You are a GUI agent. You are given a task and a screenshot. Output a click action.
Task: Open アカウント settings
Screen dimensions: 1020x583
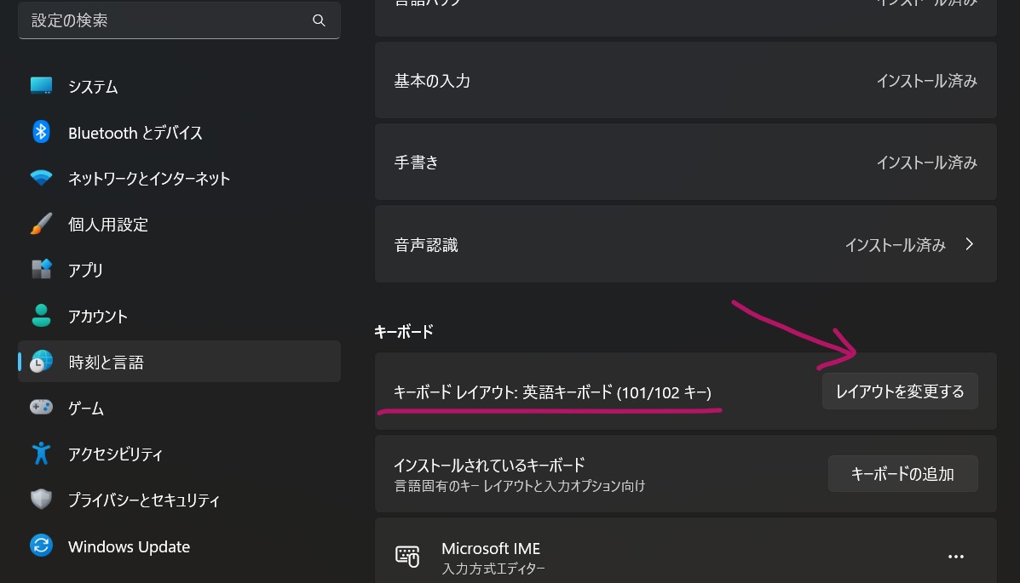[179, 316]
